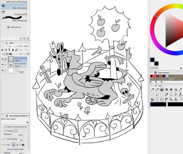Duplicate sub tool icon
The image size is (183, 154).
[24, 39]
